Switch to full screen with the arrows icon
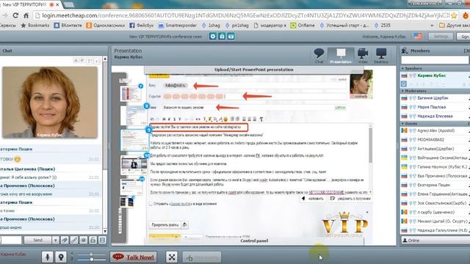 172,257
